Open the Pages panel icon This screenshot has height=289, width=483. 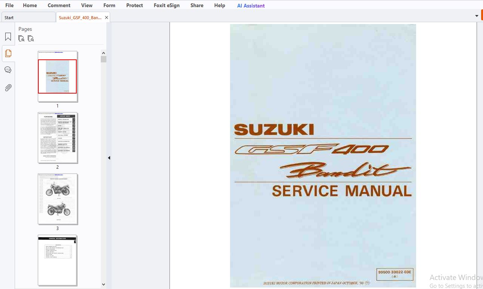(x=8, y=53)
